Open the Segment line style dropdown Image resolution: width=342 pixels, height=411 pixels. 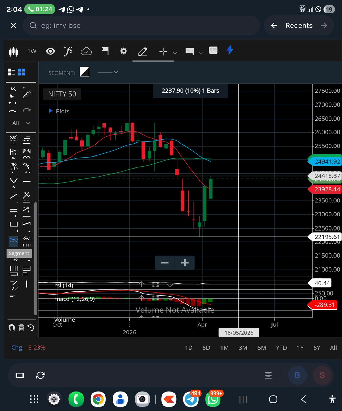coord(108,72)
